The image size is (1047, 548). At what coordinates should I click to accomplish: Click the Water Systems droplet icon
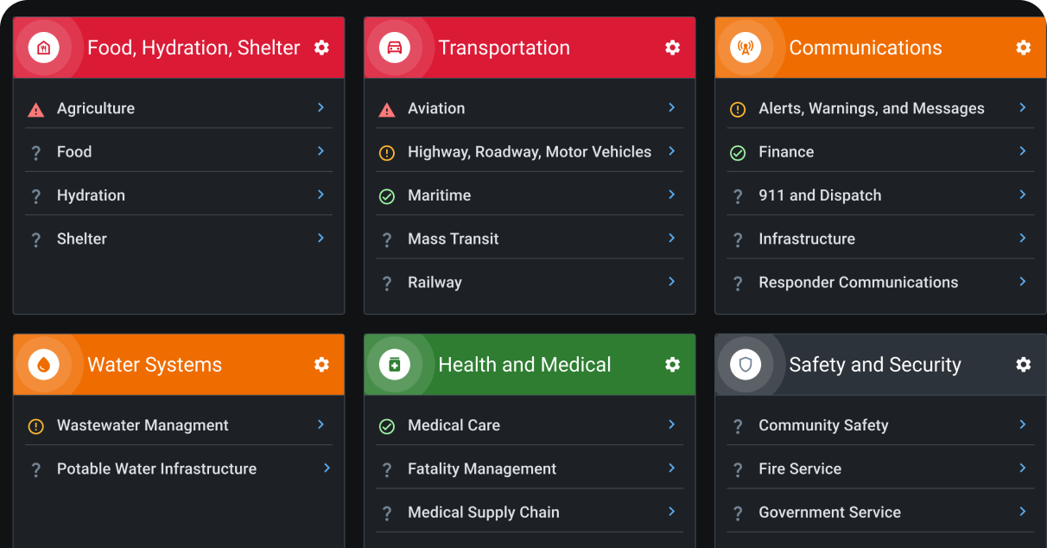pyautogui.click(x=43, y=365)
